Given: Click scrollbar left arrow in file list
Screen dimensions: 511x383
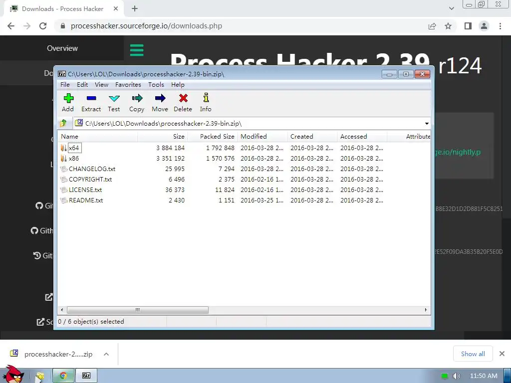Looking at the screenshot, I should (62, 310).
